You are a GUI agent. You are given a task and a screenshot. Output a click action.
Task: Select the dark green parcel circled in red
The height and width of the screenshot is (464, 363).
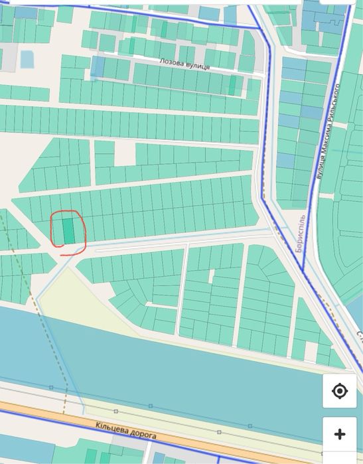pos(68,231)
